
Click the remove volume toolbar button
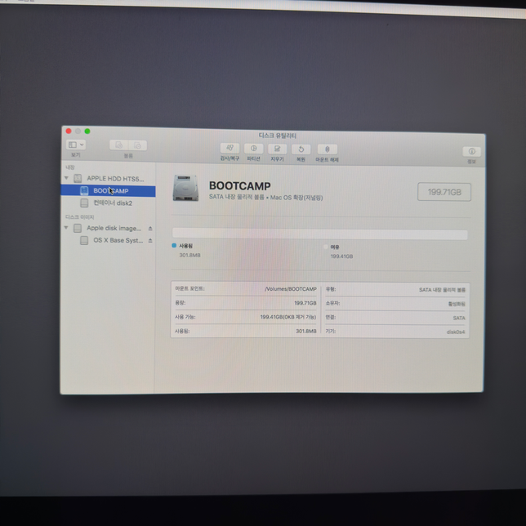pos(138,145)
